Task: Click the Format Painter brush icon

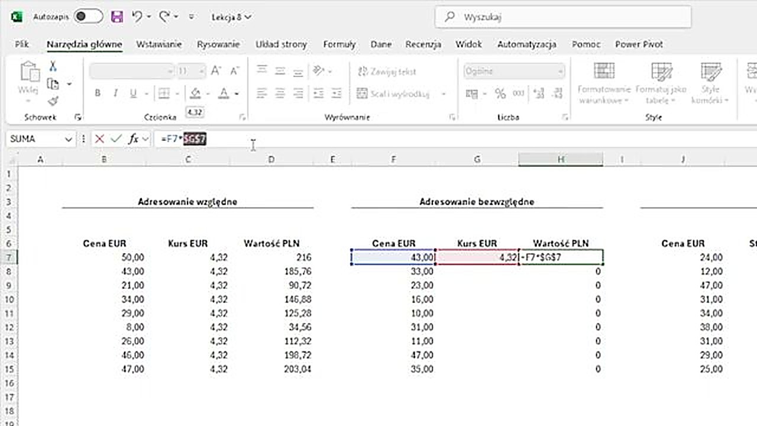Action: coord(53,101)
